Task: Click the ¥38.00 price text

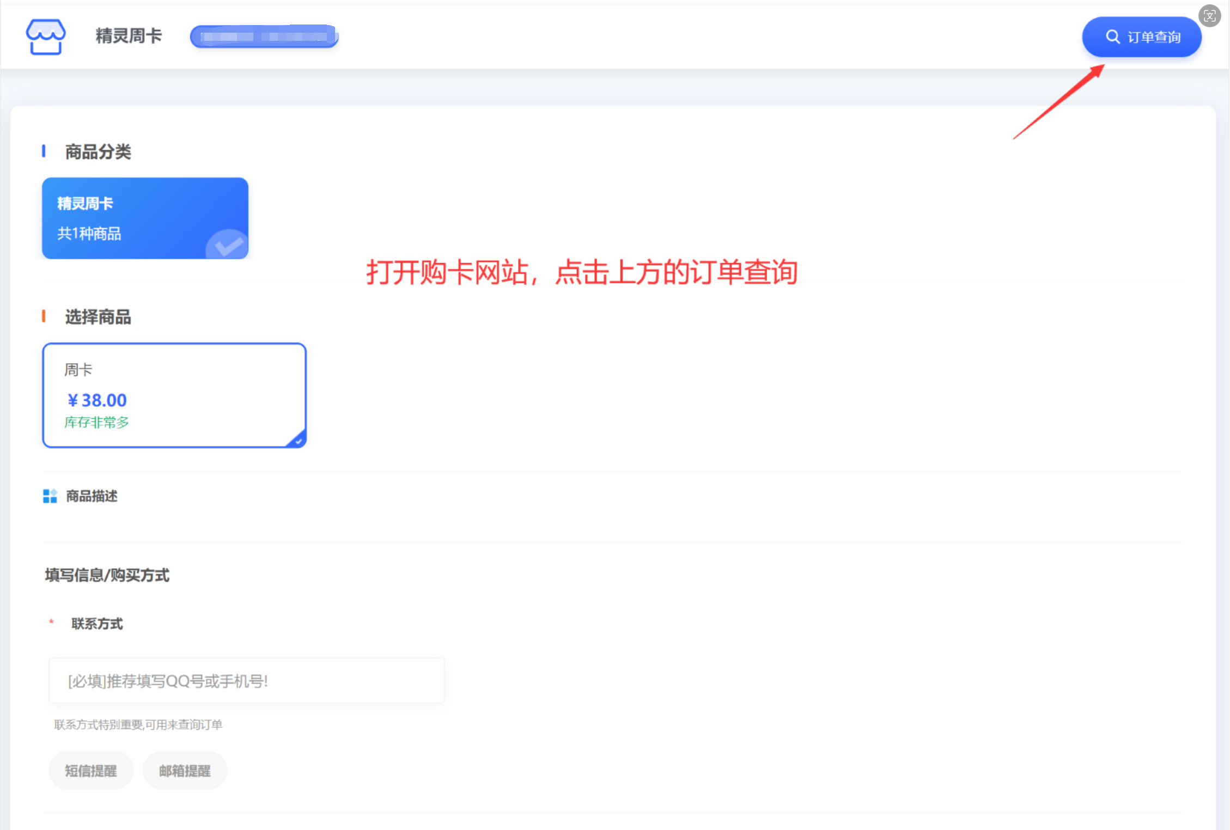Action: pos(97,400)
